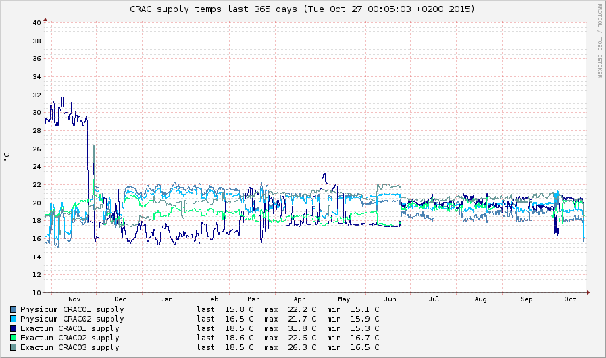Click the Exactum CRAC03 supply color swatch
This screenshot has height=358, width=606.
14,348
